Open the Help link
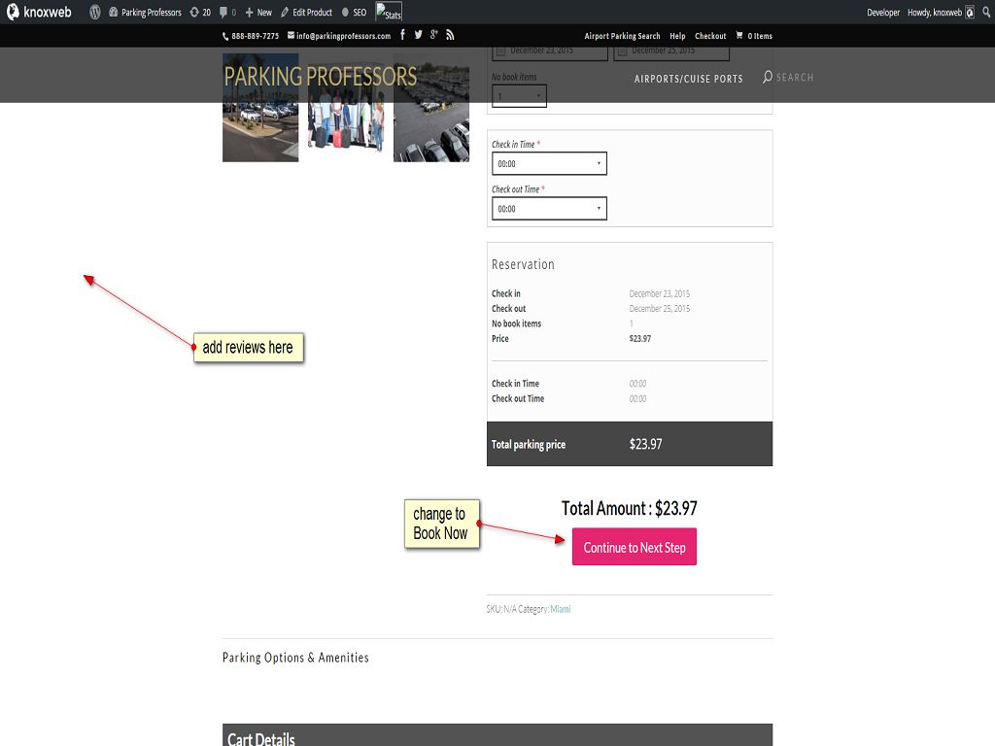The image size is (995, 746). (x=677, y=36)
